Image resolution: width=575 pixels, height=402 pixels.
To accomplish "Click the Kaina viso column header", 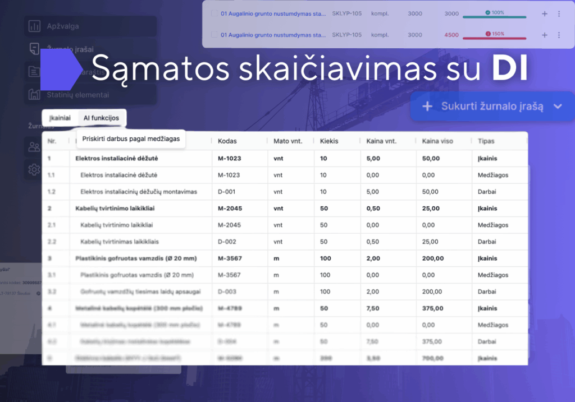I will tap(437, 141).
